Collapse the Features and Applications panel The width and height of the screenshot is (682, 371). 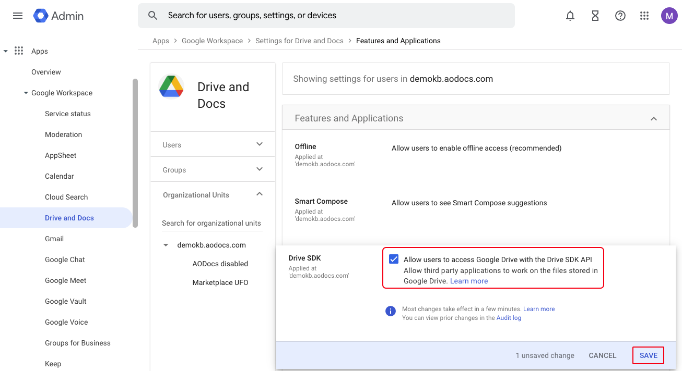[x=653, y=119]
